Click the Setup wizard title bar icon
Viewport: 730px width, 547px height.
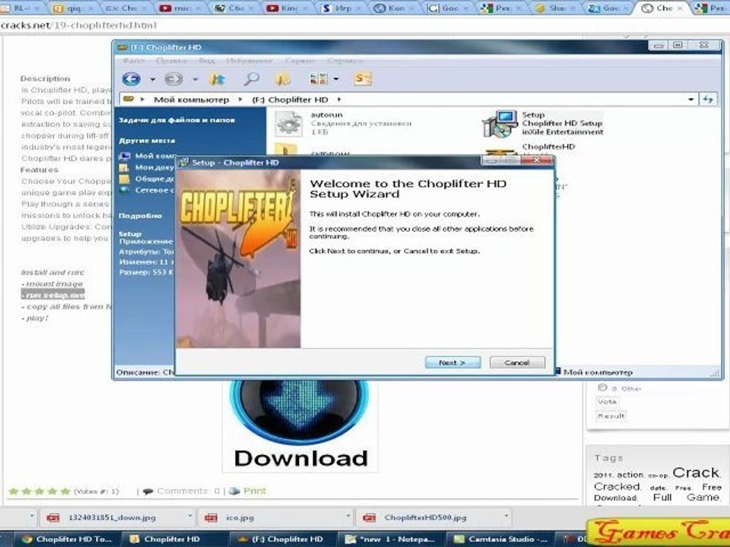point(184,163)
